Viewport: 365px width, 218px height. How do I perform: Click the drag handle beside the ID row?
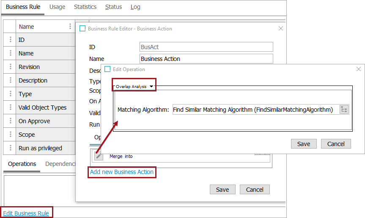(10, 40)
